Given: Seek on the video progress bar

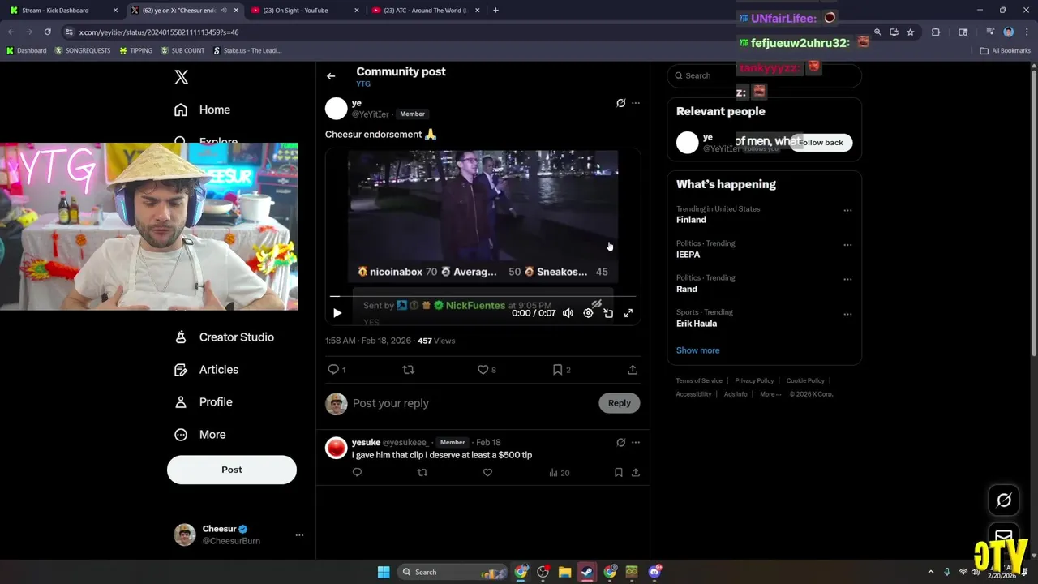Looking at the screenshot, I should pos(483,297).
